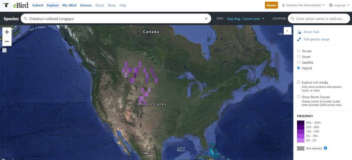This screenshot has height=160, width=352.
Task: Click the Full species range icon
Action: [299, 39]
